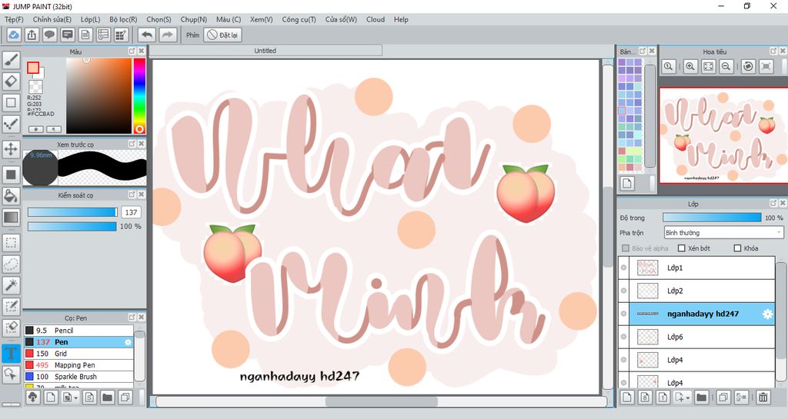
Task: Enable the Khóa checkbox
Action: pyautogui.click(x=737, y=248)
